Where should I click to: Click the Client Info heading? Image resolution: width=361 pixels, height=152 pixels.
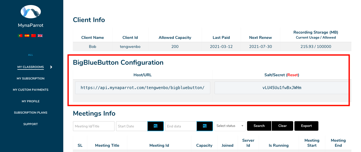[89, 20]
